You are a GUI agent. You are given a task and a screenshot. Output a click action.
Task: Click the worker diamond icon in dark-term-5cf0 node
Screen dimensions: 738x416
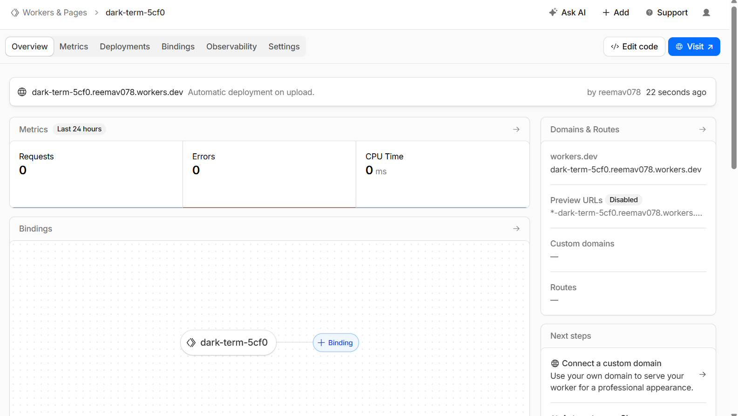tap(191, 343)
